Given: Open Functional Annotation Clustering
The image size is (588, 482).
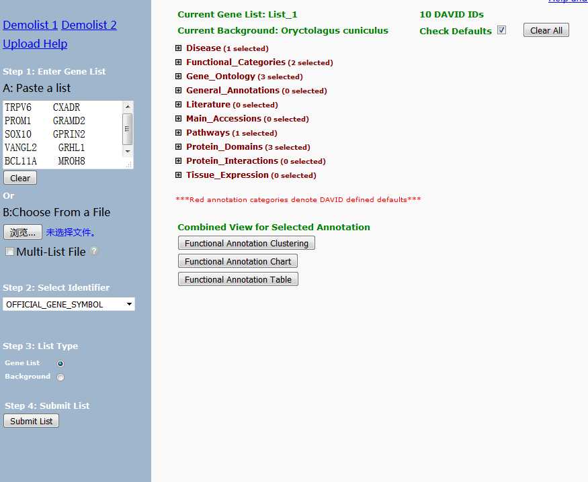Looking at the screenshot, I should click(247, 243).
